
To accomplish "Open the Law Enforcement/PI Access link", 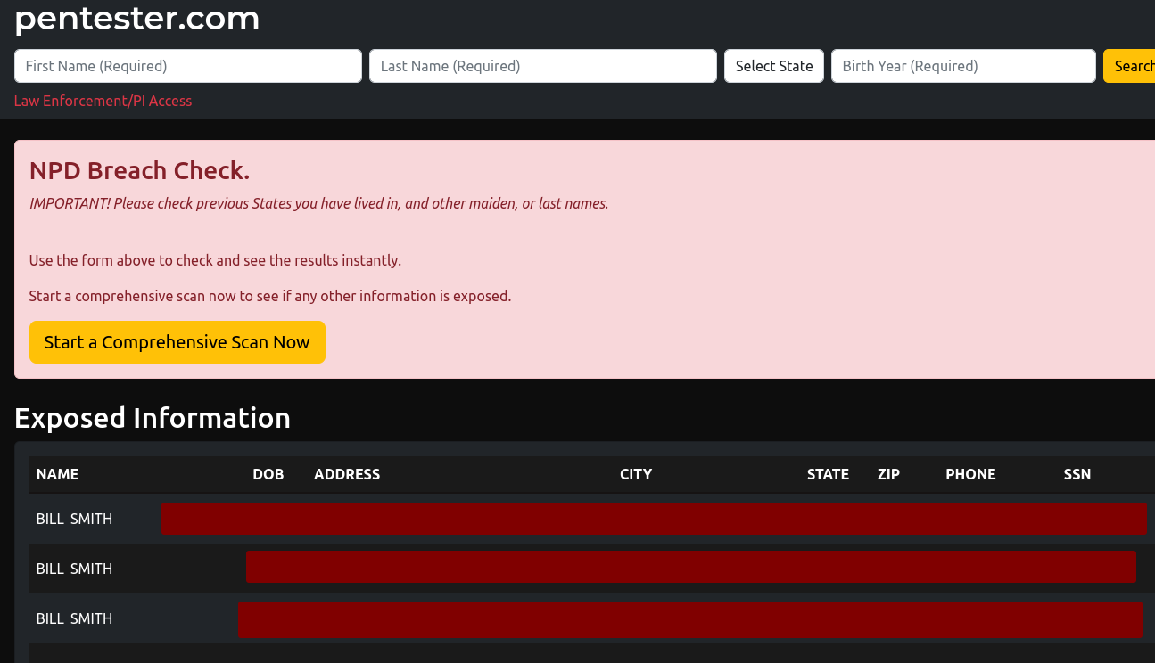I will pyautogui.click(x=103, y=101).
